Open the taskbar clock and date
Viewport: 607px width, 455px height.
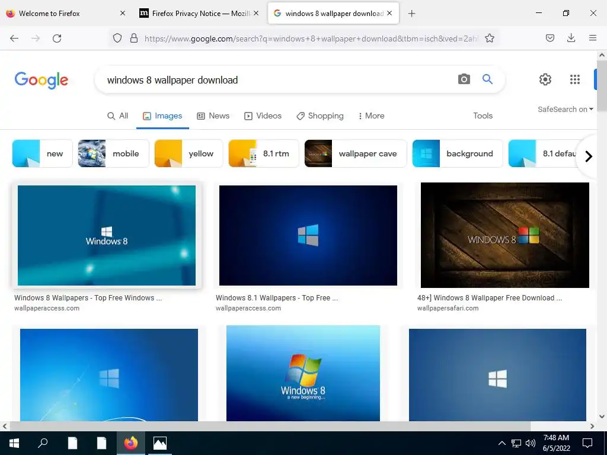[x=556, y=443]
